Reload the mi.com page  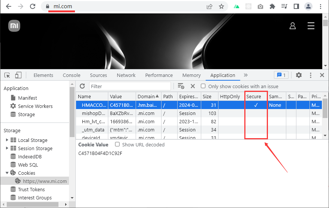tap(33, 6)
